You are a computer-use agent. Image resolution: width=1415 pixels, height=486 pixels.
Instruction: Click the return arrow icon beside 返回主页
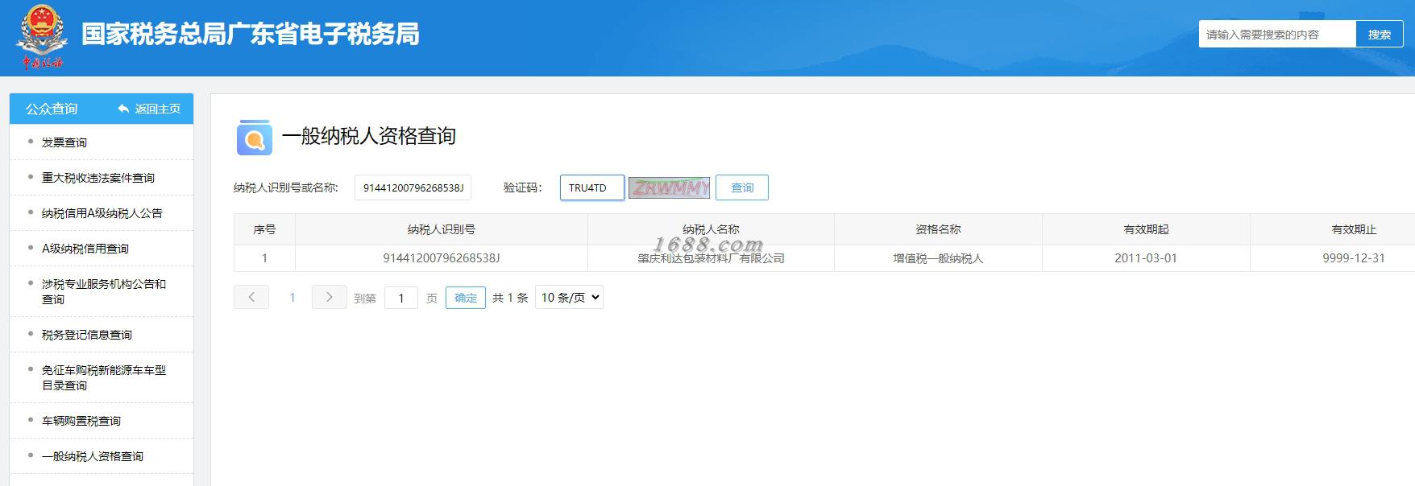(123, 109)
